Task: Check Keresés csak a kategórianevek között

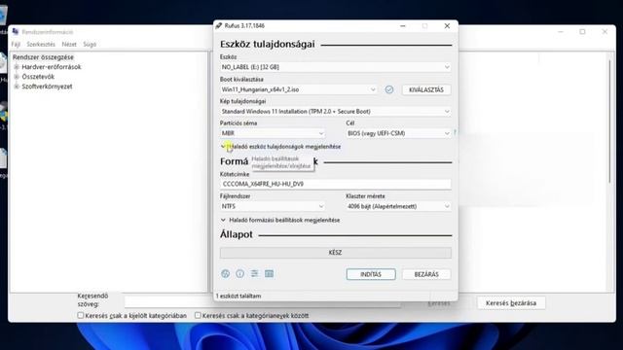Action: point(198,315)
